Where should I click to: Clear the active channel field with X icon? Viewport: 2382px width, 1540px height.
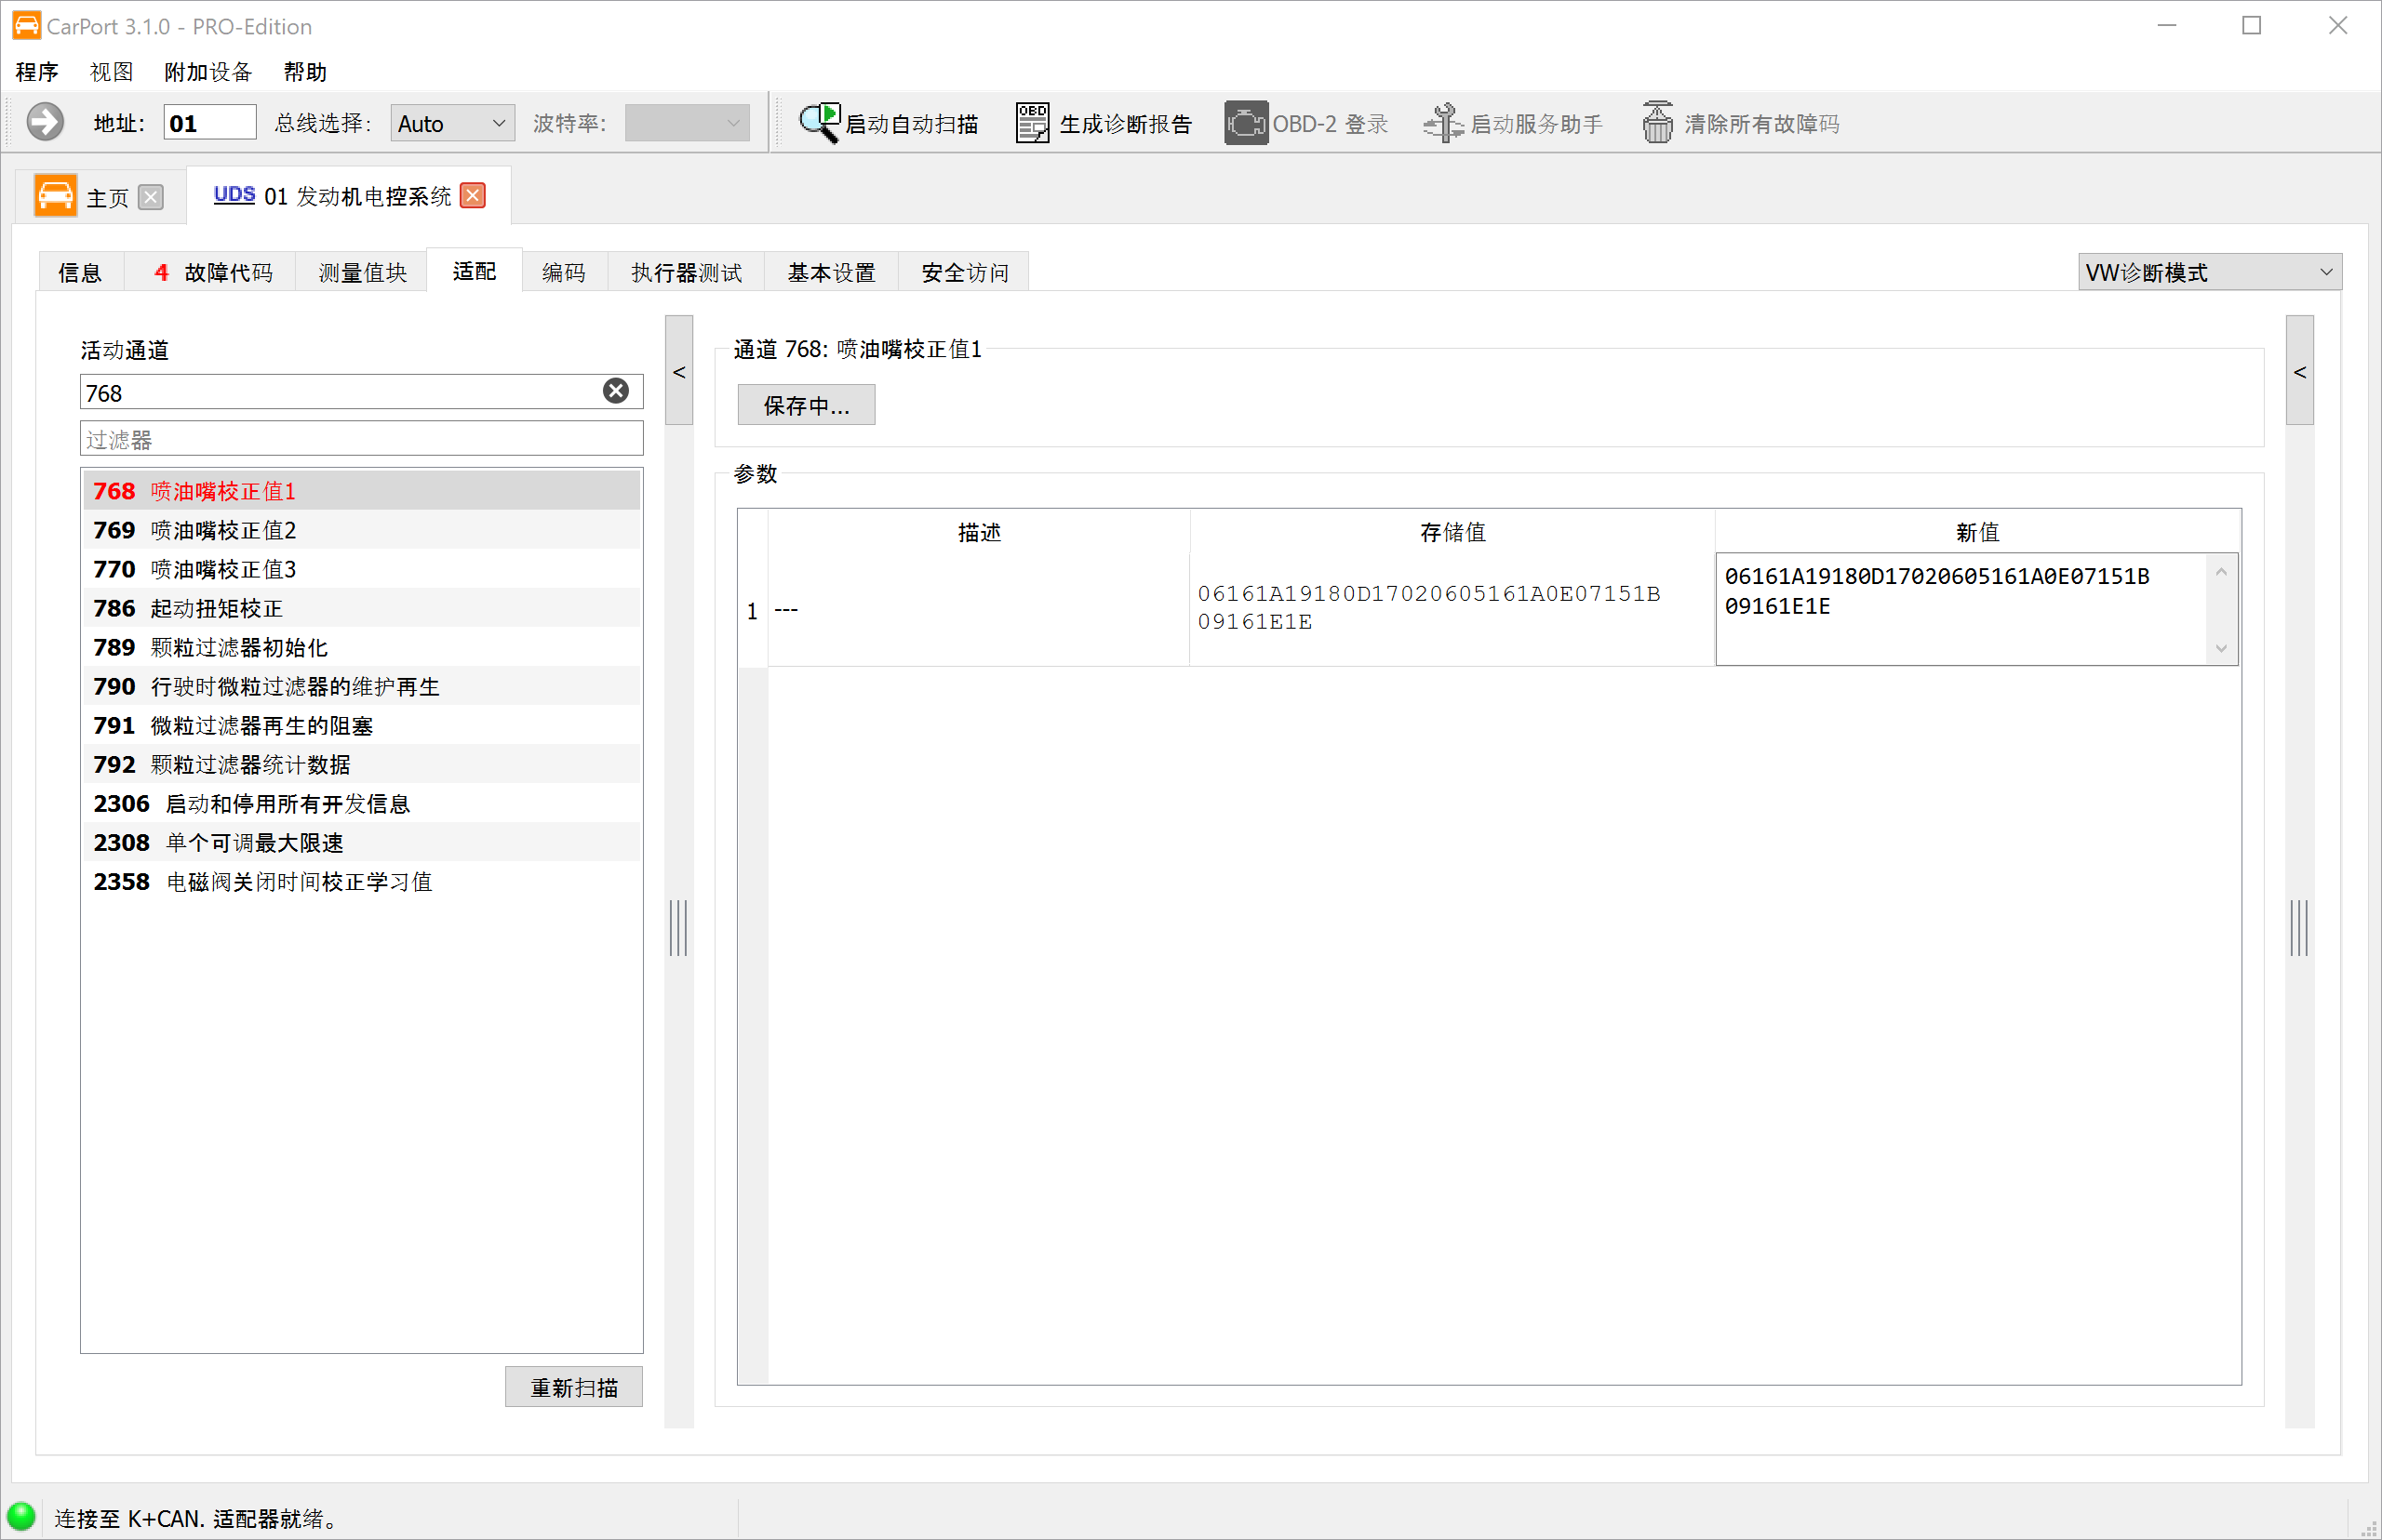point(616,391)
